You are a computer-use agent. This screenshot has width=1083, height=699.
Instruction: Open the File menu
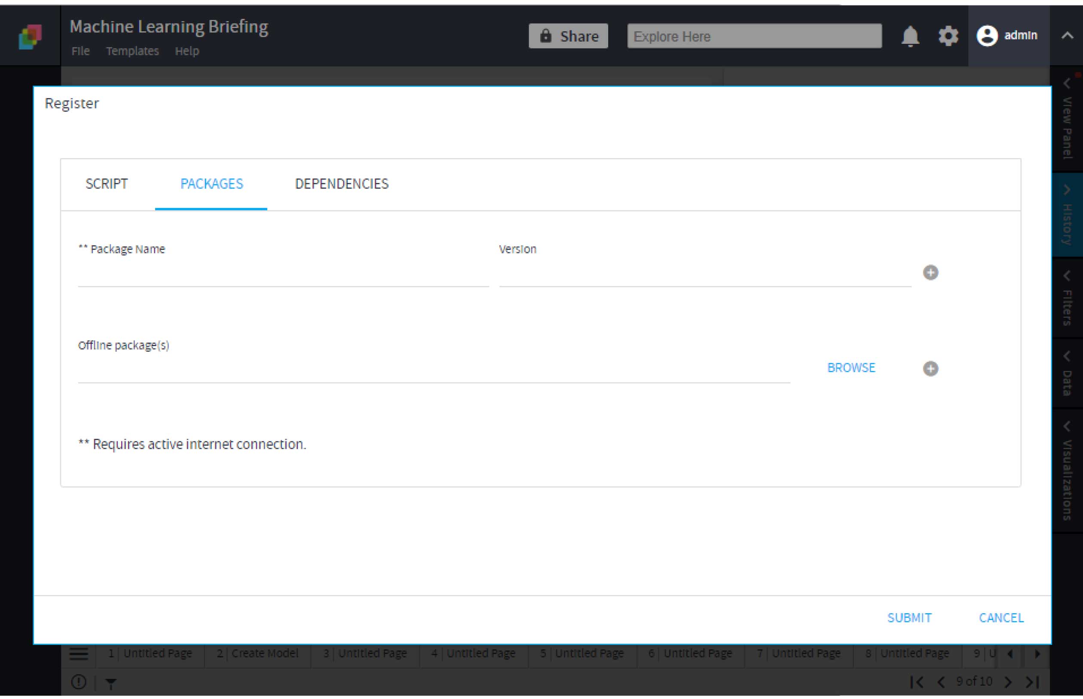[80, 51]
